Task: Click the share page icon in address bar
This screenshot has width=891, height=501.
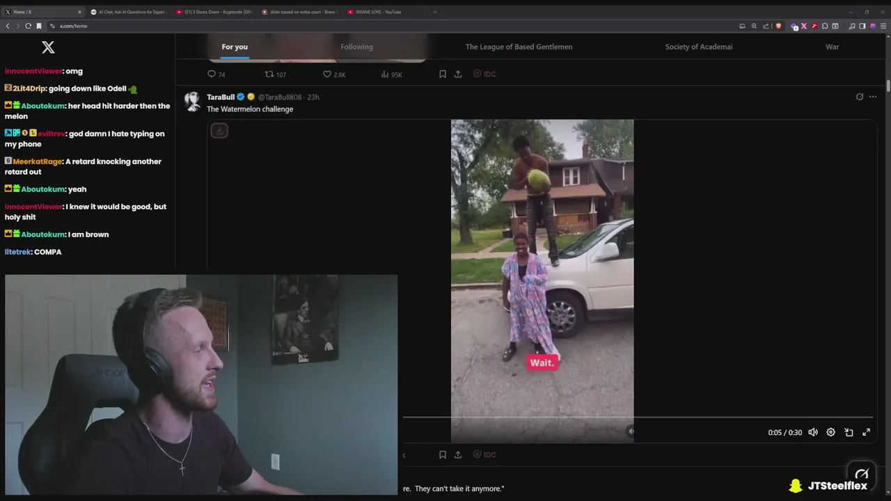Action: [766, 26]
